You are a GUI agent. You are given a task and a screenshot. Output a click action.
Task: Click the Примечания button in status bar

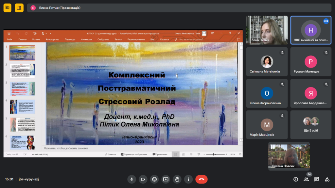(160, 154)
